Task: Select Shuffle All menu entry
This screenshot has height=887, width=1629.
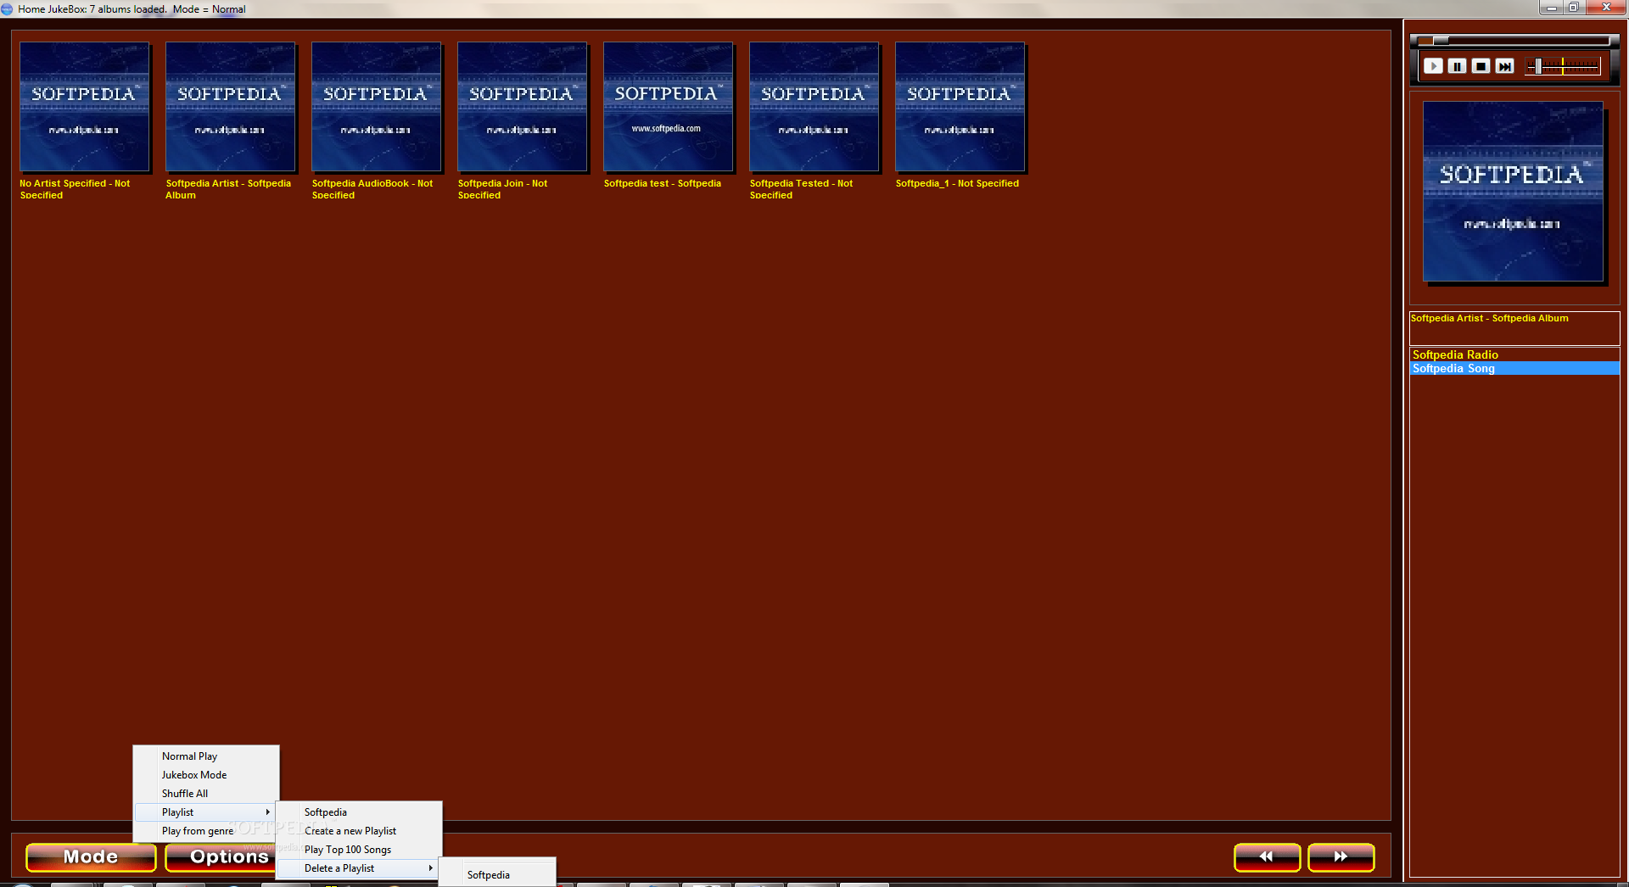Action: coord(206,794)
